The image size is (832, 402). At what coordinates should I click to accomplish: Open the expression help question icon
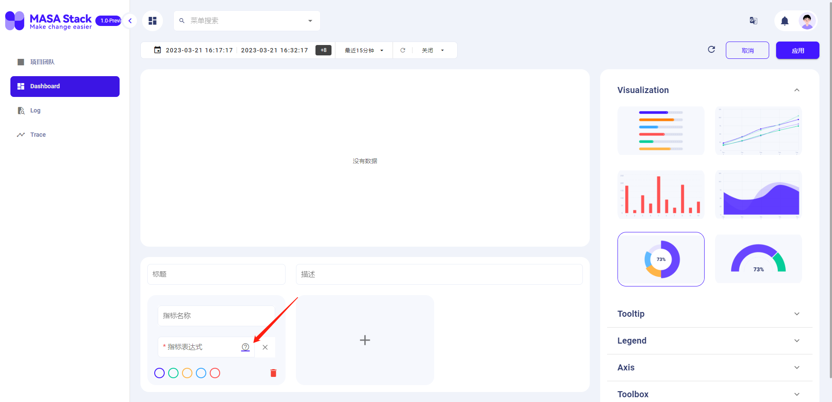click(x=245, y=347)
